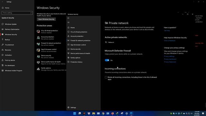Open the Privacy settings link
This screenshot has width=206, height=116.
point(169,56)
